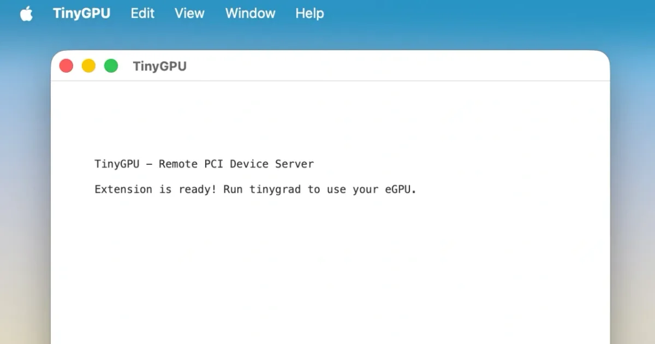Click the word "eGPU" in the message
This screenshot has width=655, height=344.
tap(401, 189)
